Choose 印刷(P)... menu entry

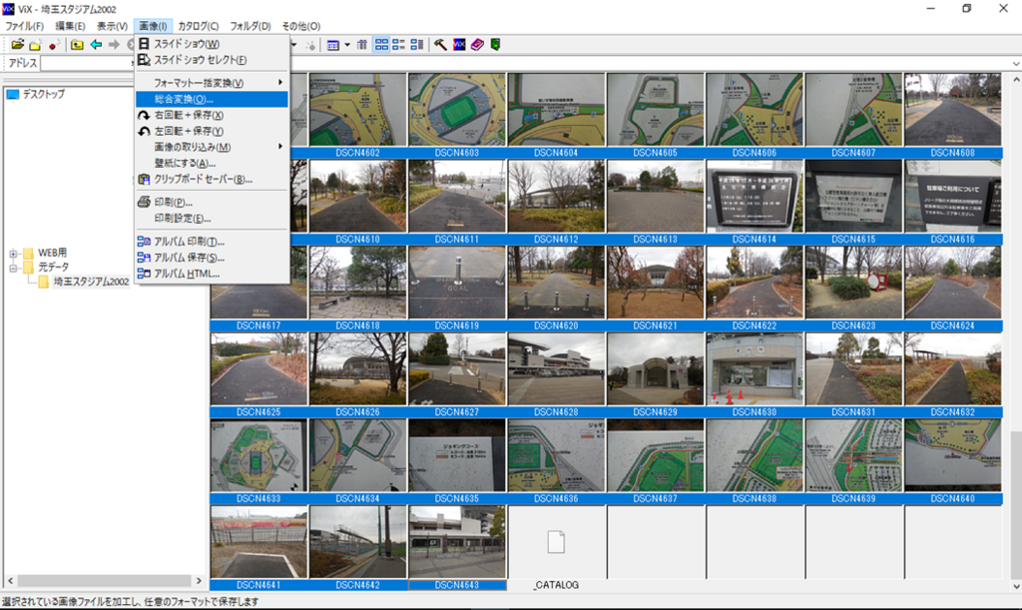coord(212,202)
